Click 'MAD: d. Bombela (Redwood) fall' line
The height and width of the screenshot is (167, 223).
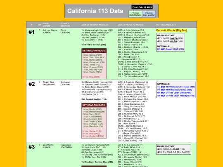[x=133, y=82]
